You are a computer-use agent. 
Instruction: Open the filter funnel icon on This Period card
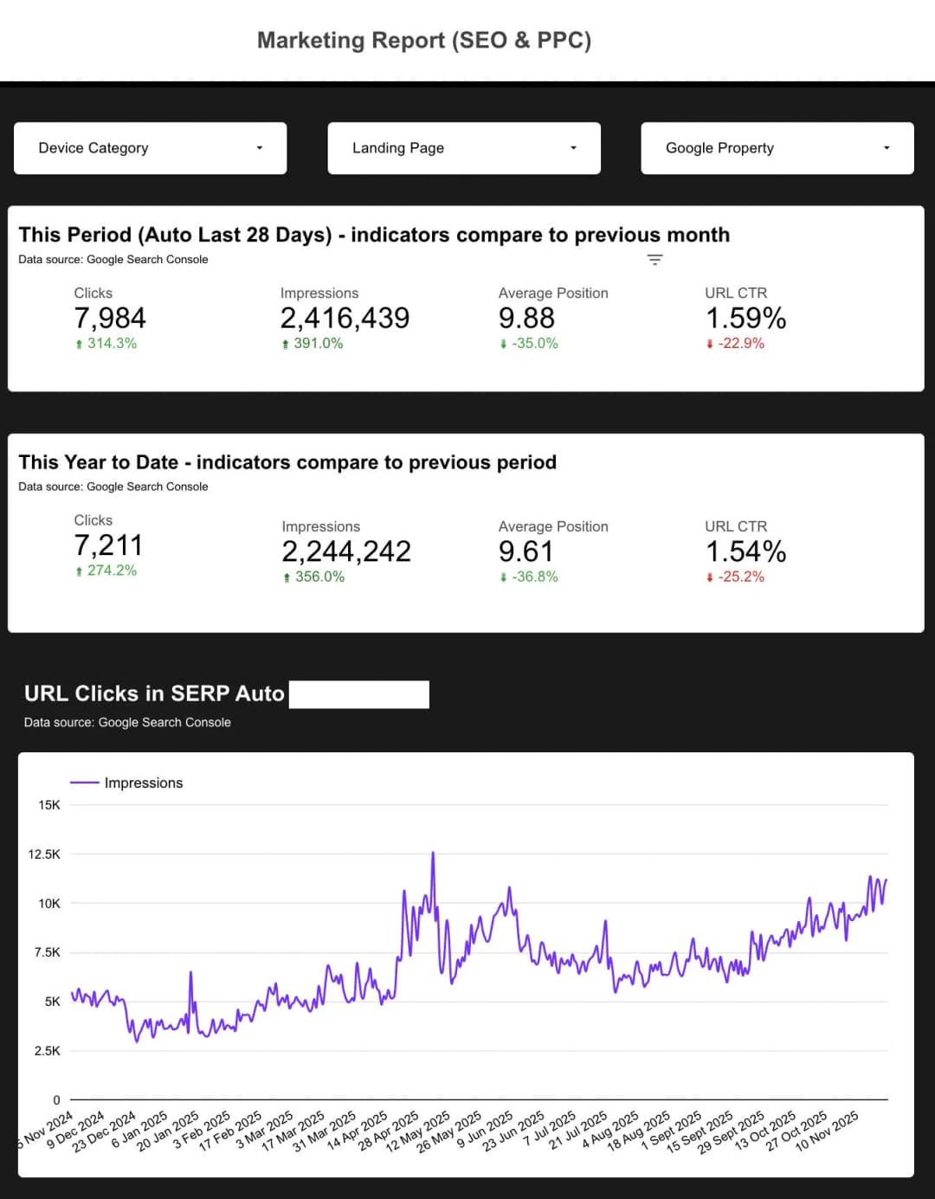(x=655, y=259)
